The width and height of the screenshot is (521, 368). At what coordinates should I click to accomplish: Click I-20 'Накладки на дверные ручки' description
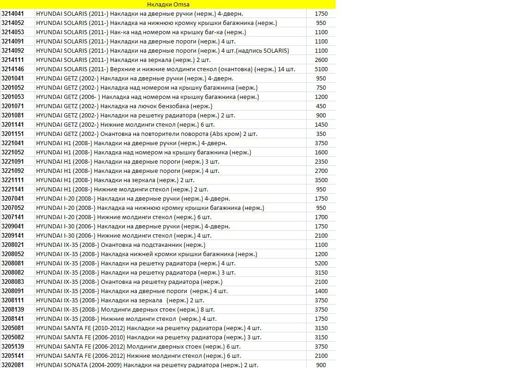(x=133, y=199)
